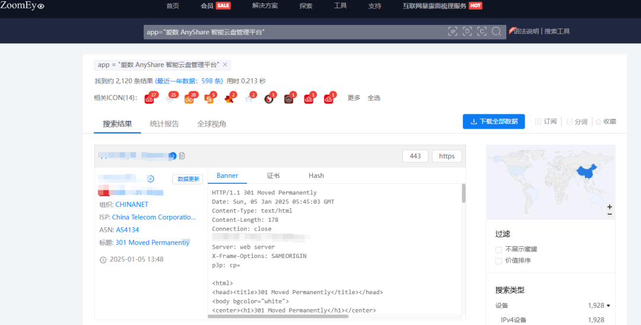This screenshot has height=325, width=641.
Task: Click the favorite (收藏) star icon
Action: click(598, 122)
